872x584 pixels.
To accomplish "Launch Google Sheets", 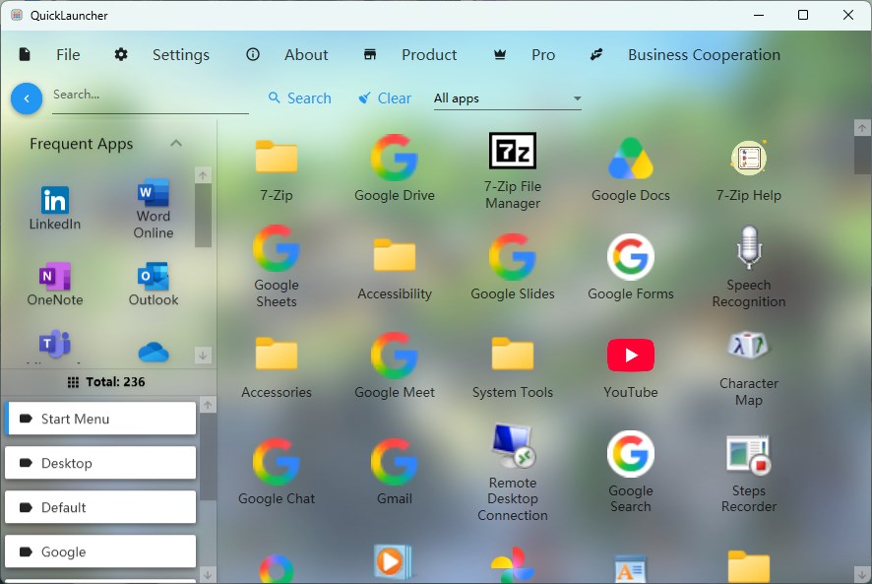I will tap(277, 267).
